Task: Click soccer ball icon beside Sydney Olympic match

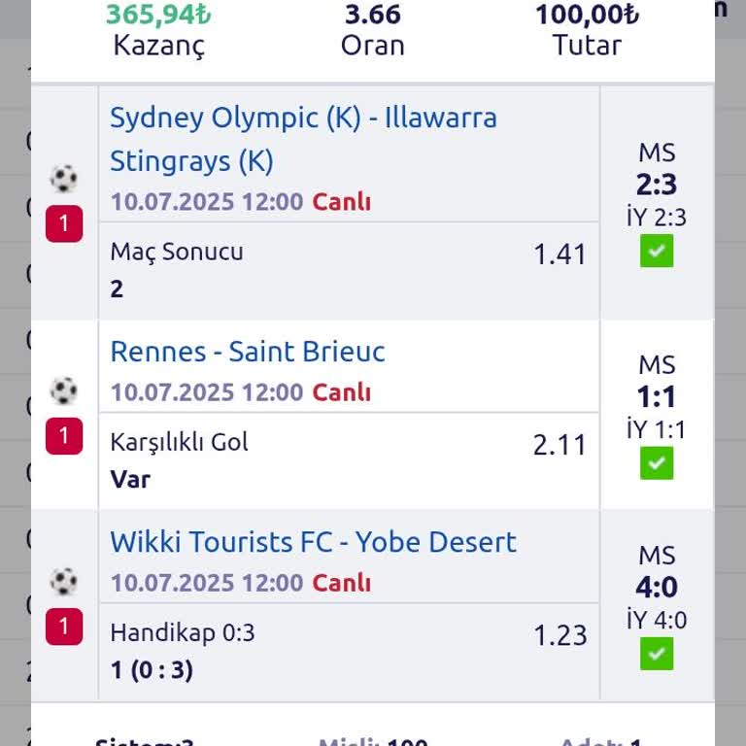Action: pyautogui.click(x=64, y=179)
